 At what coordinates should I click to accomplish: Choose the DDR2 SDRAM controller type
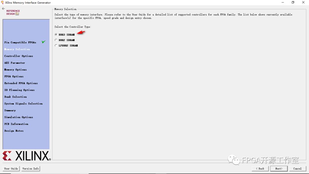(56, 40)
